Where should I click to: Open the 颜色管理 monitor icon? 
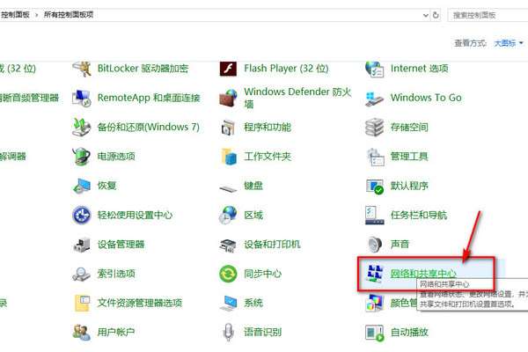pyautogui.click(x=375, y=303)
